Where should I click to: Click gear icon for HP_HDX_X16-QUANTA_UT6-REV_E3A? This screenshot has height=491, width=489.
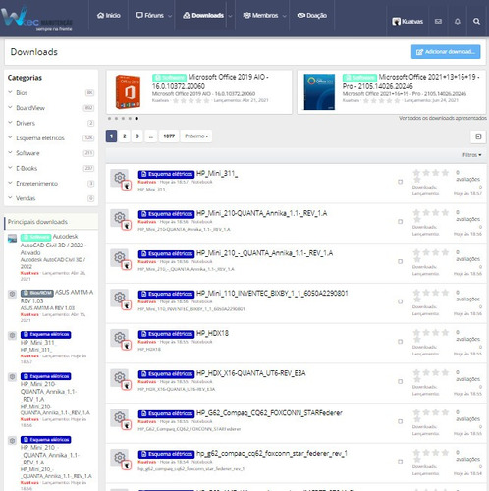click(x=119, y=377)
